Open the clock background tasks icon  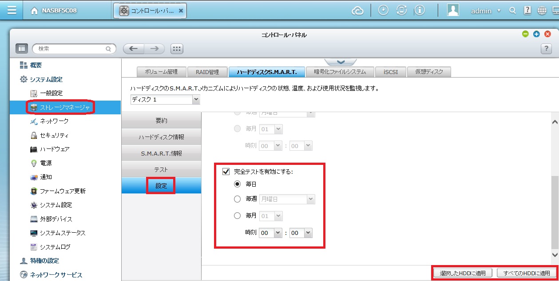tap(383, 11)
